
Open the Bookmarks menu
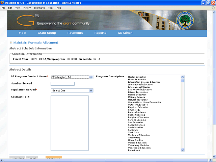39,7
